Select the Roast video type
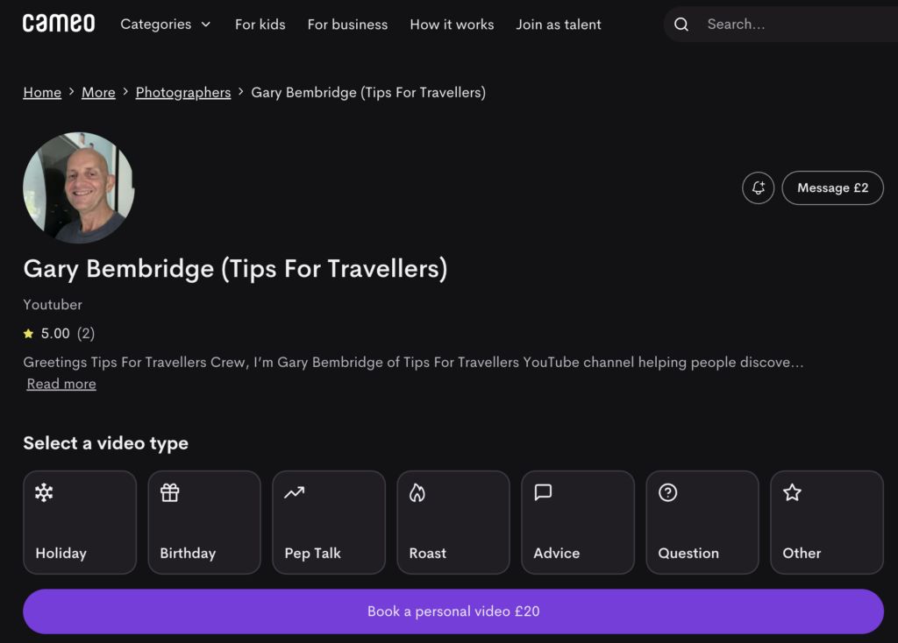Viewport: 898px width, 643px height. pos(453,522)
